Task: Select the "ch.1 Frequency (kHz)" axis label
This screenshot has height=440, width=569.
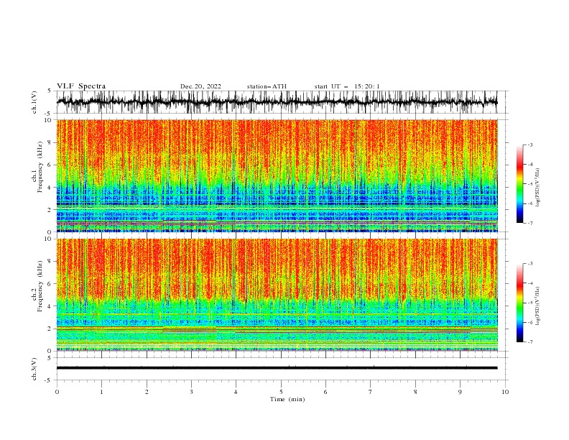Action: 37,168
